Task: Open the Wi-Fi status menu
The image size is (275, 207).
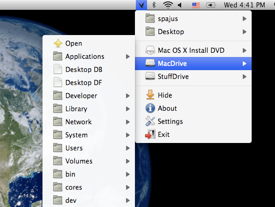Action: 168,5
